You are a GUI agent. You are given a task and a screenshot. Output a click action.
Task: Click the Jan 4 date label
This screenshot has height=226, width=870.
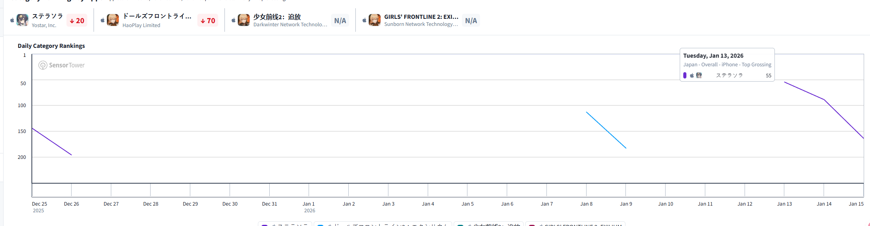tap(428, 204)
